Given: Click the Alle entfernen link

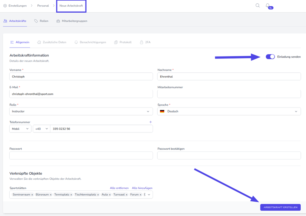Looking at the screenshot, I should [x=119, y=188].
